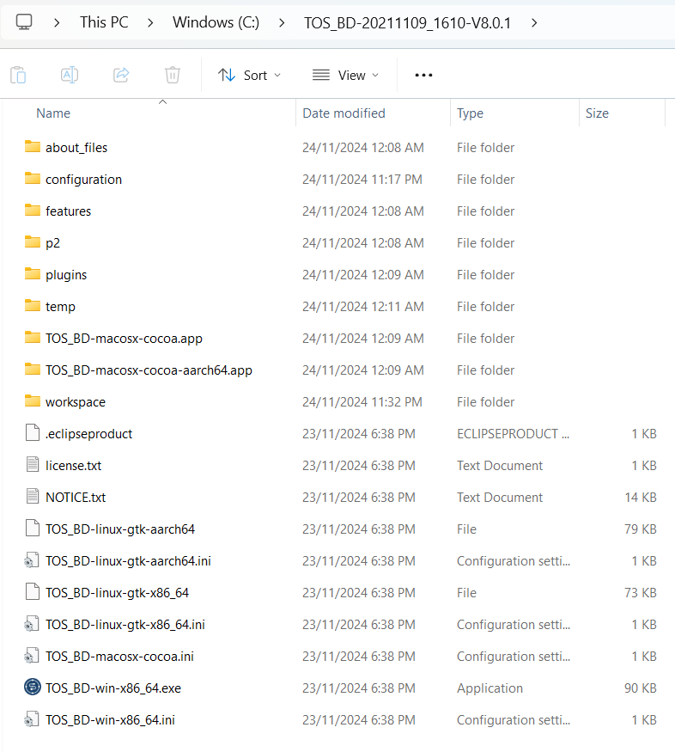
Task: Sort by the Size column header
Action: 597,113
